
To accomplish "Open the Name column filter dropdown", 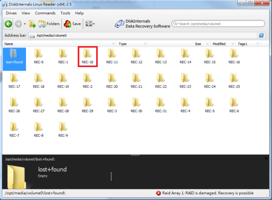I will pos(113,44).
